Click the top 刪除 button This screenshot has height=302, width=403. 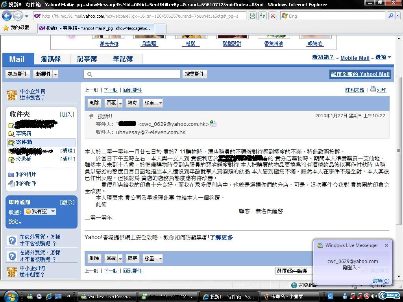94,103
